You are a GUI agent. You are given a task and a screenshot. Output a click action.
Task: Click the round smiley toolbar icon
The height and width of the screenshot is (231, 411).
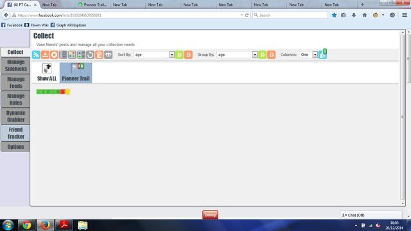(392, 15)
